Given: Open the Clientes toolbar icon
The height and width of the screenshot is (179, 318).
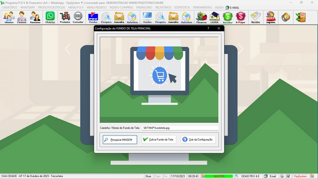Looking at the screenshot, I should [x=9, y=17].
